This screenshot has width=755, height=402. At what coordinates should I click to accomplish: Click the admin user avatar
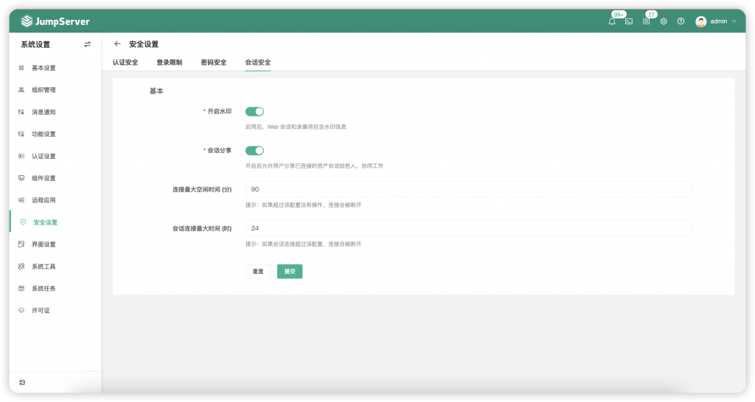[701, 21]
